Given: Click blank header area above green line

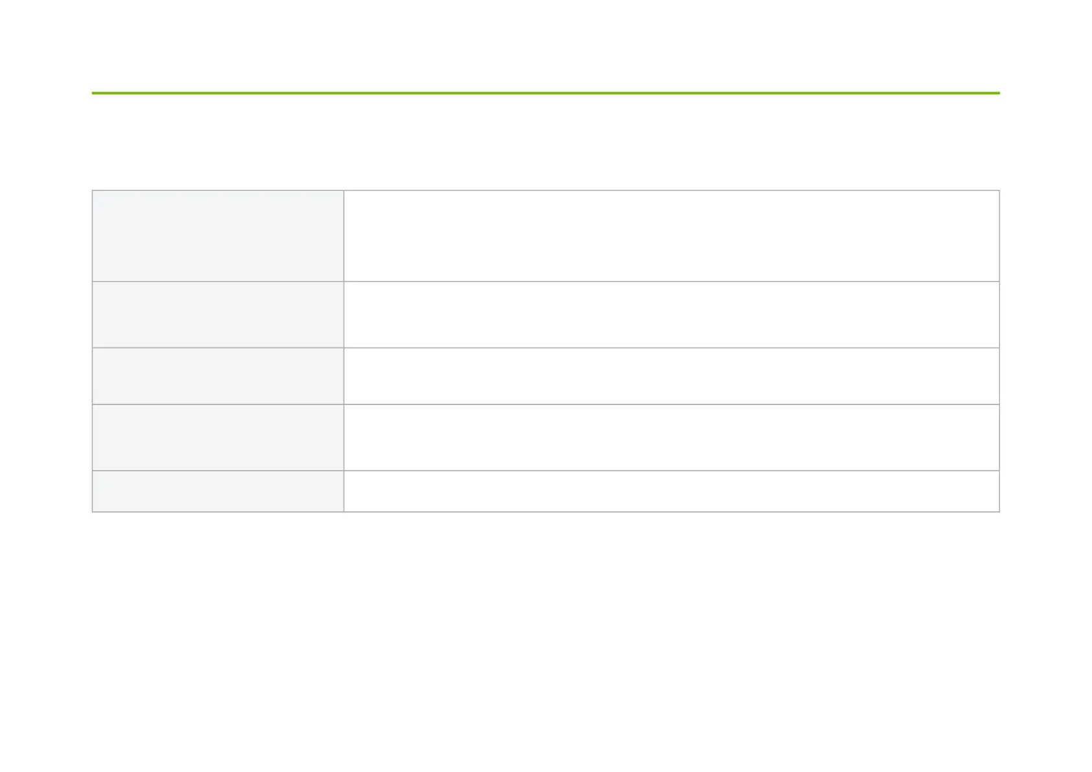Looking at the screenshot, I should [x=545, y=45].
